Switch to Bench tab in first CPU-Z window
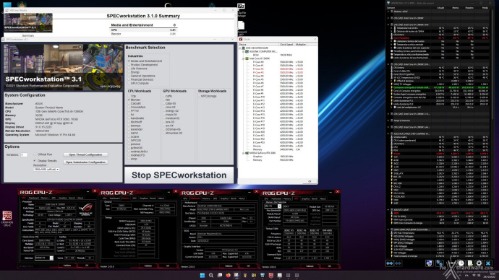 click(72, 198)
